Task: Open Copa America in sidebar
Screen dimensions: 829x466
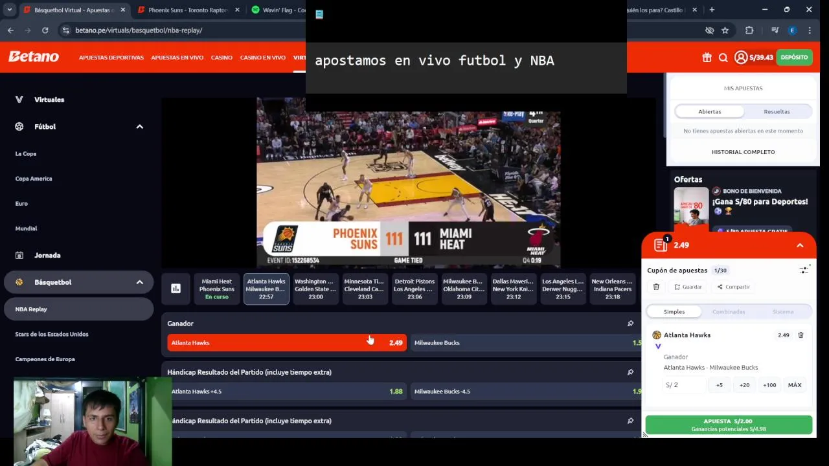Action: click(x=34, y=179)
